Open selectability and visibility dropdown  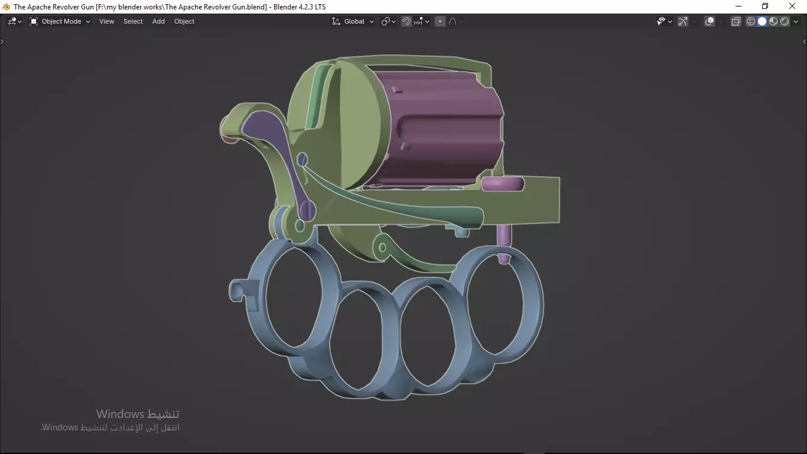[665, 21]
